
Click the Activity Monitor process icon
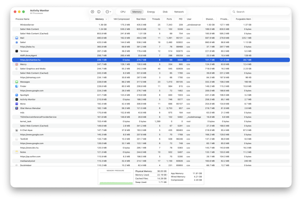(17, 100)
